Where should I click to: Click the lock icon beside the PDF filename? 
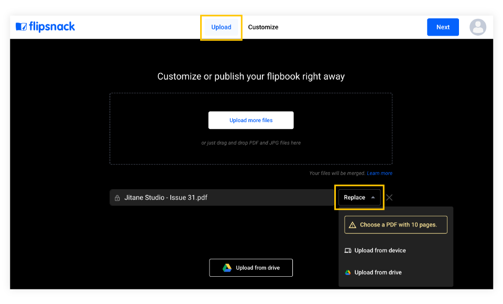pos(116,197)
